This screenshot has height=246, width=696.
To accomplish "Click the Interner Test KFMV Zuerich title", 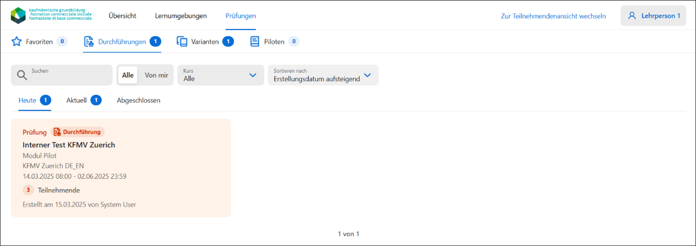I will [69, 145].
